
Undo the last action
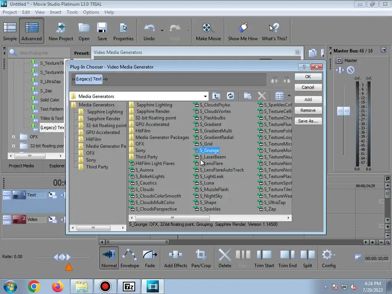pyautogui.click(x=149, y=31)
